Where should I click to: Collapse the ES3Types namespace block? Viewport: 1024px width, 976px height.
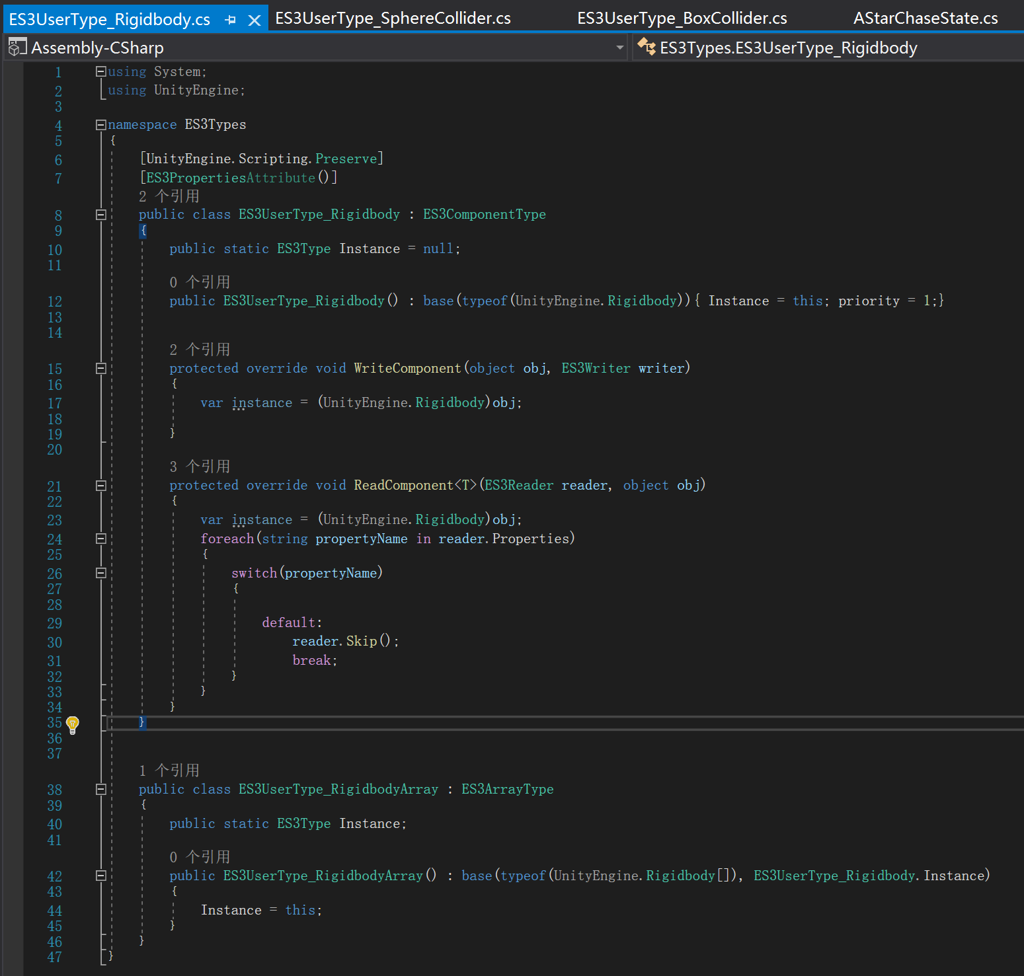pyautogui.click(x=101, y=124)
